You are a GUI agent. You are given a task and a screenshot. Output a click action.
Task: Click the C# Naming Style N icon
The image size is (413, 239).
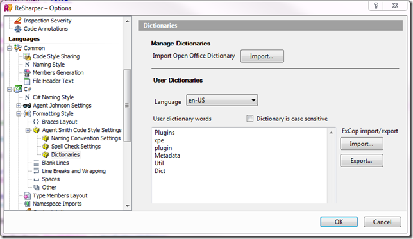point(27,97)
